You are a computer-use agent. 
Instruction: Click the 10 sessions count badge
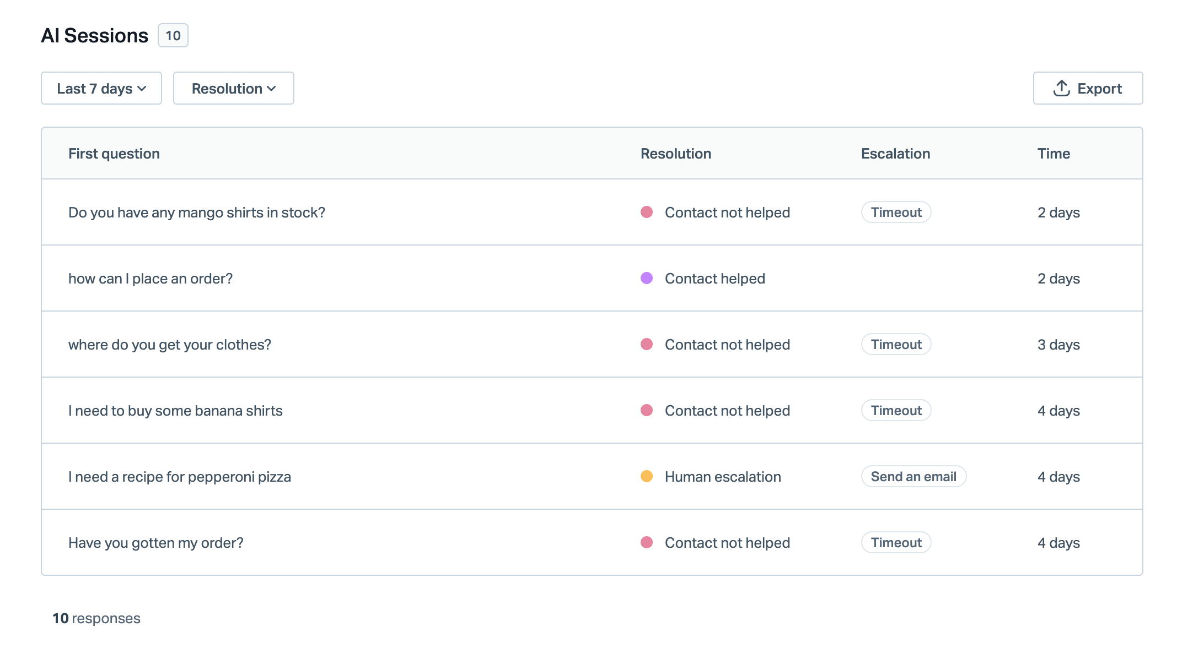[173, 35]
